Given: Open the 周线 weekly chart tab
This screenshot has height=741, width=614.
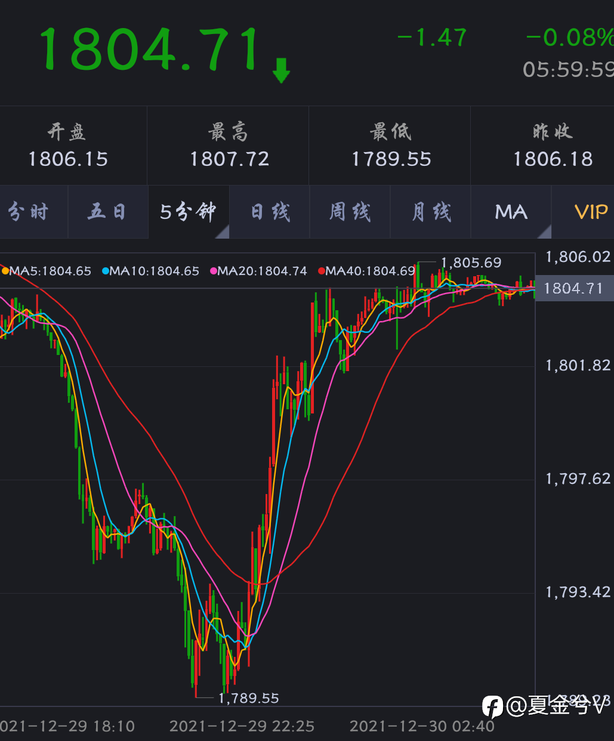Looking at the screenshot, I should pyautogui.click(x=350, y=212).
